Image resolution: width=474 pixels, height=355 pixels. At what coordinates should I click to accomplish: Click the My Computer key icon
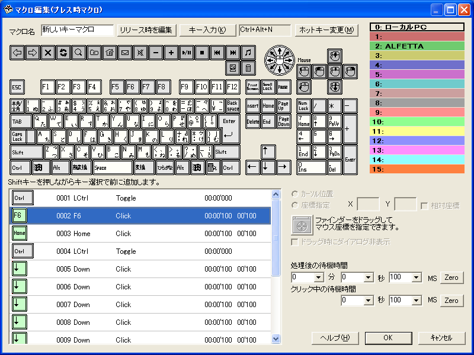tap(233, 68)
